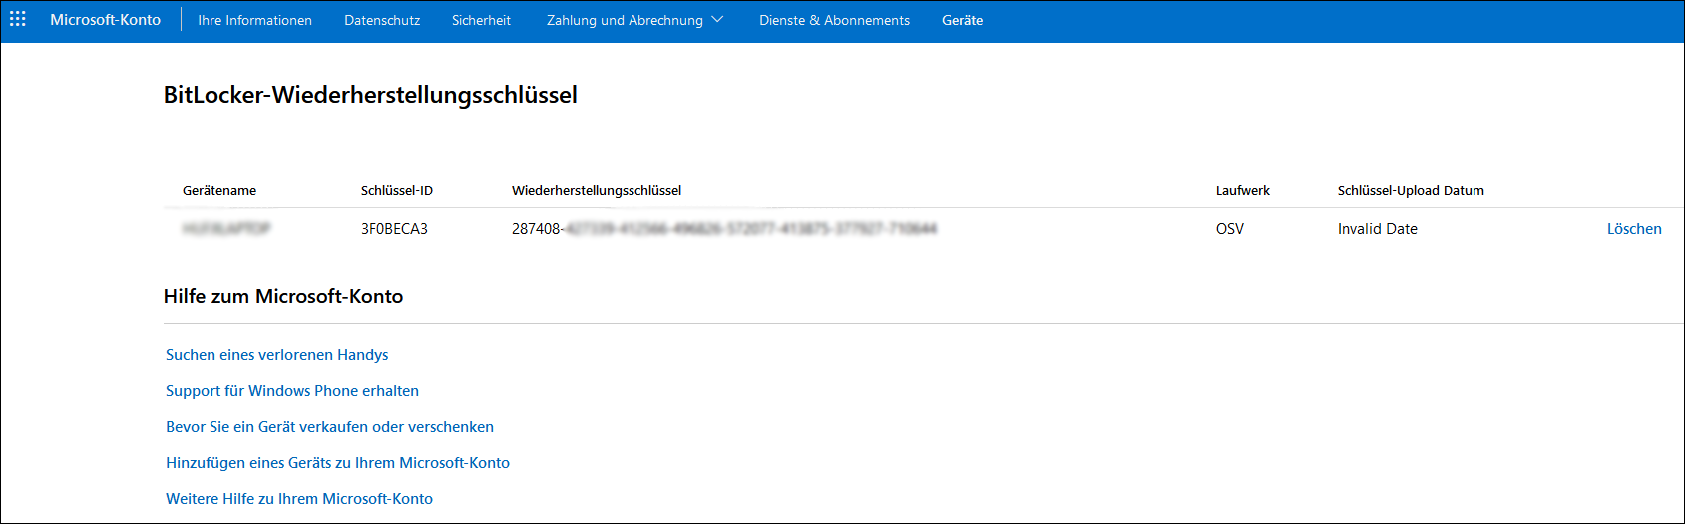
Task: Click the blurred device name cell
Action: pyautogui.click(x=226, y=229)
